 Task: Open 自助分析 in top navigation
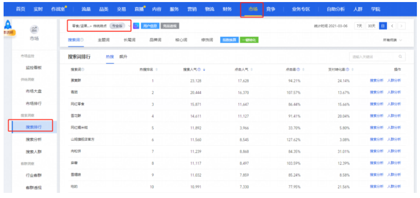(336, 9)
